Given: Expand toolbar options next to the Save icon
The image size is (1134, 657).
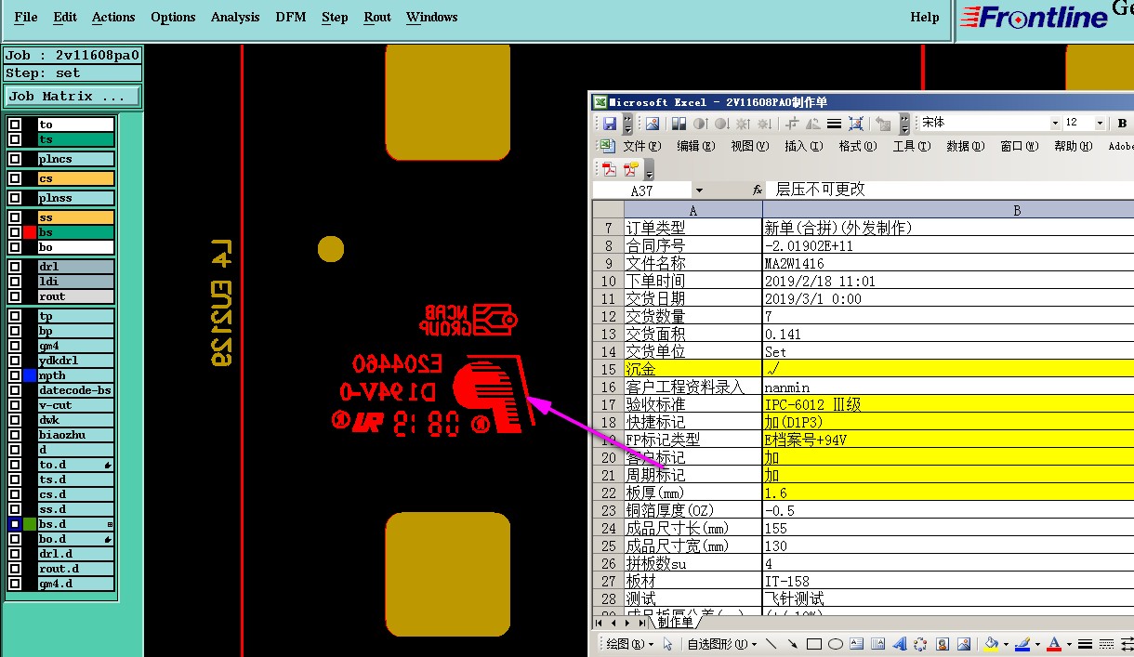Looking at the screenshot, I should [627, 124].
